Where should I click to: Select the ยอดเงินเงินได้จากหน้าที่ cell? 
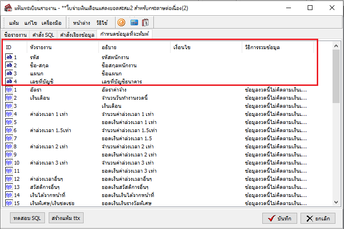128,195
